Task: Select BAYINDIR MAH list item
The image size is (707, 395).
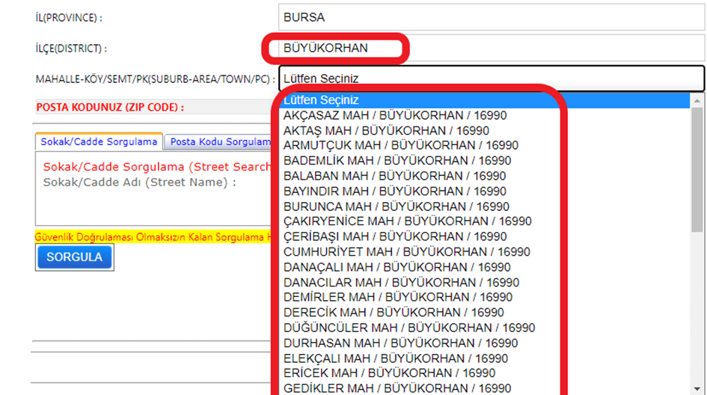Action: (394, 191)
